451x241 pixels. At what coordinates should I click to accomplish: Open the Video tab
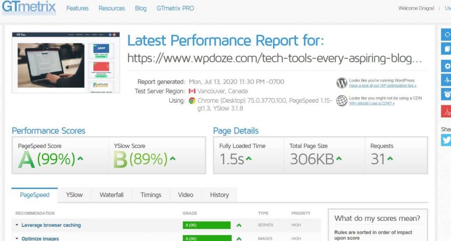[185, 195]
